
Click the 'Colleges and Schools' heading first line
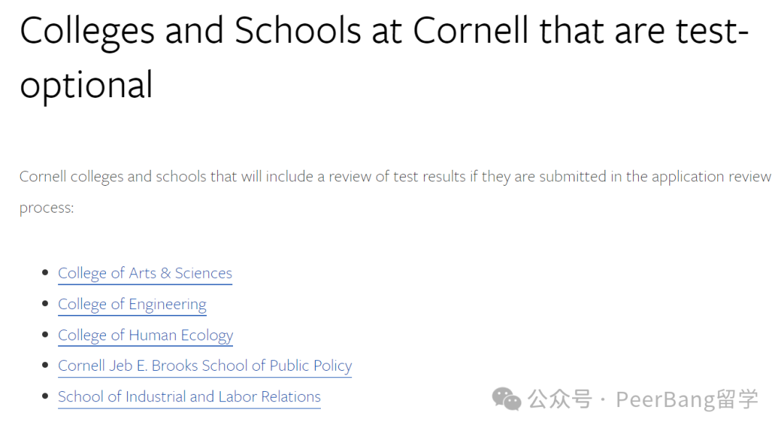coord(384,31)
